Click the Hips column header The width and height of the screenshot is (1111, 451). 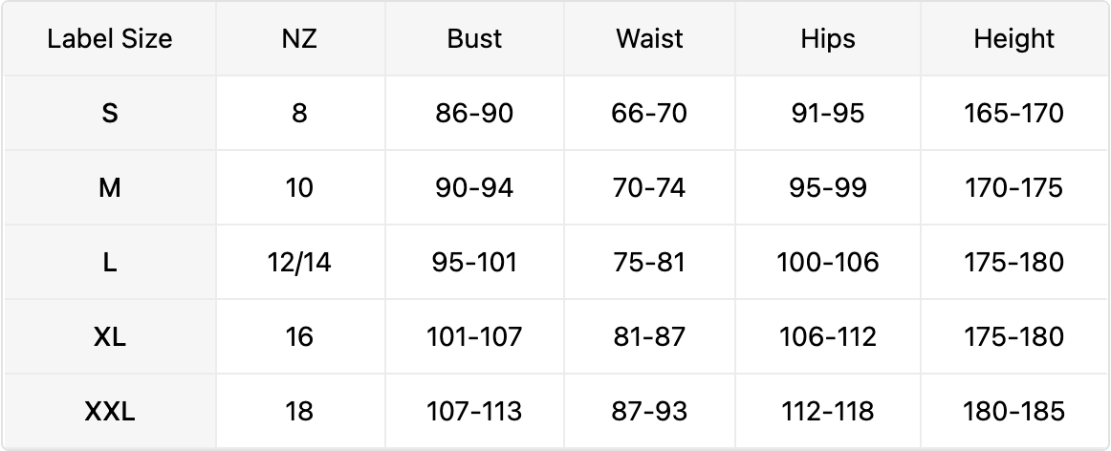[x=828, y=39]
